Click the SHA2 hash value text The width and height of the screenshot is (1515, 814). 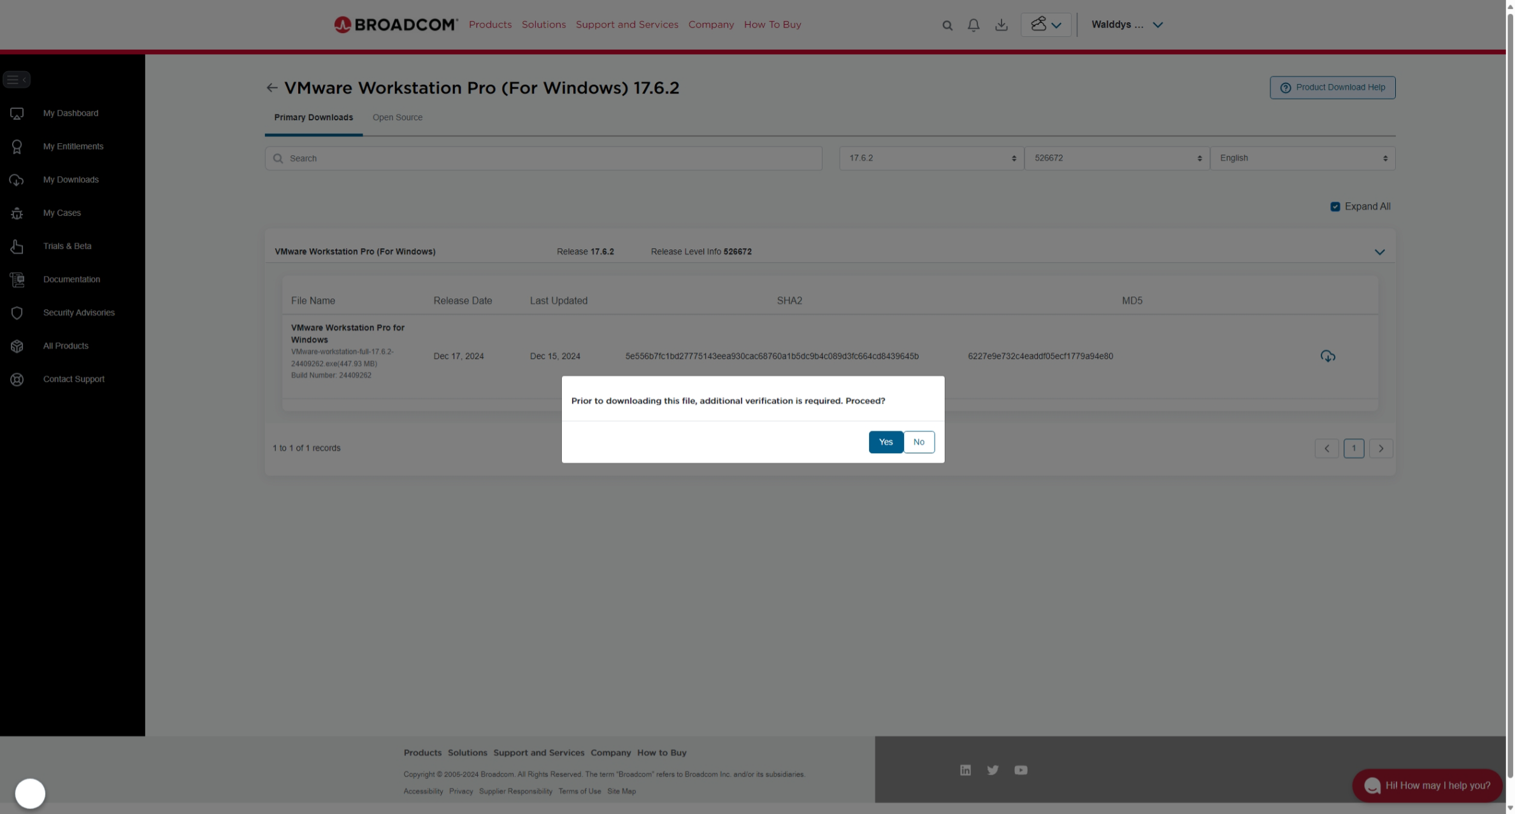pyautogui.click(x=772, y=356)
